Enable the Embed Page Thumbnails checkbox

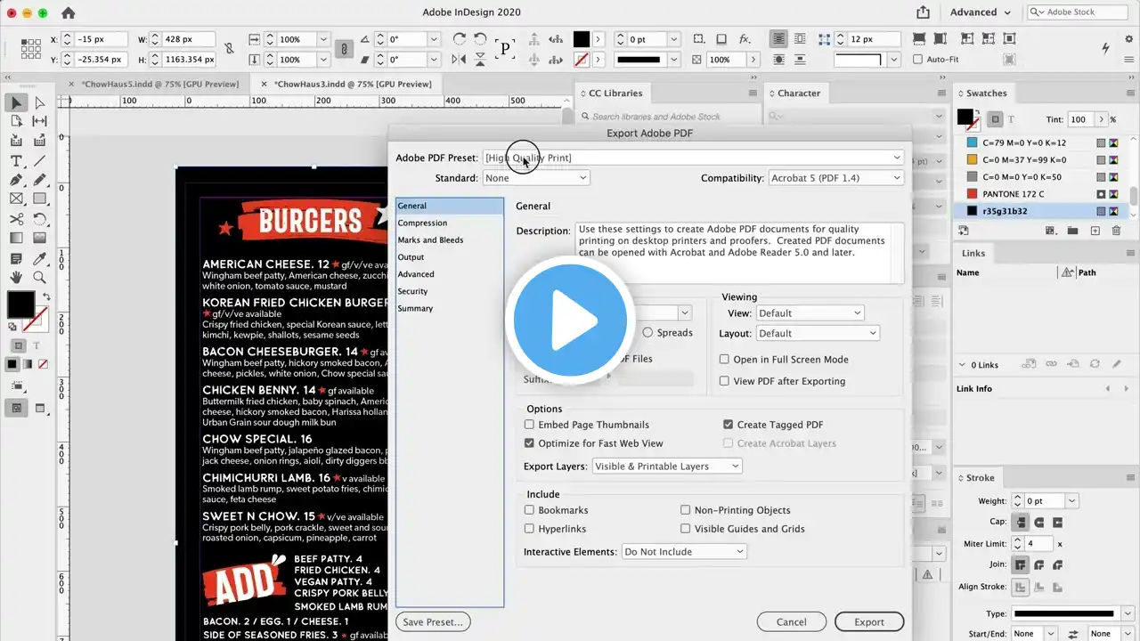click(x=529, y=425)
